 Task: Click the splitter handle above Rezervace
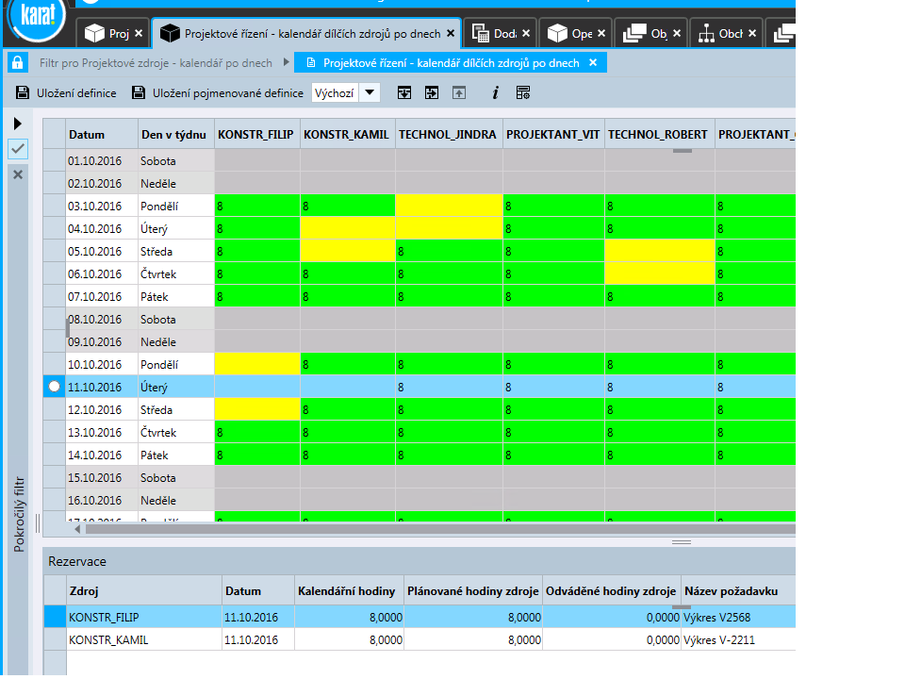(681, 541)
